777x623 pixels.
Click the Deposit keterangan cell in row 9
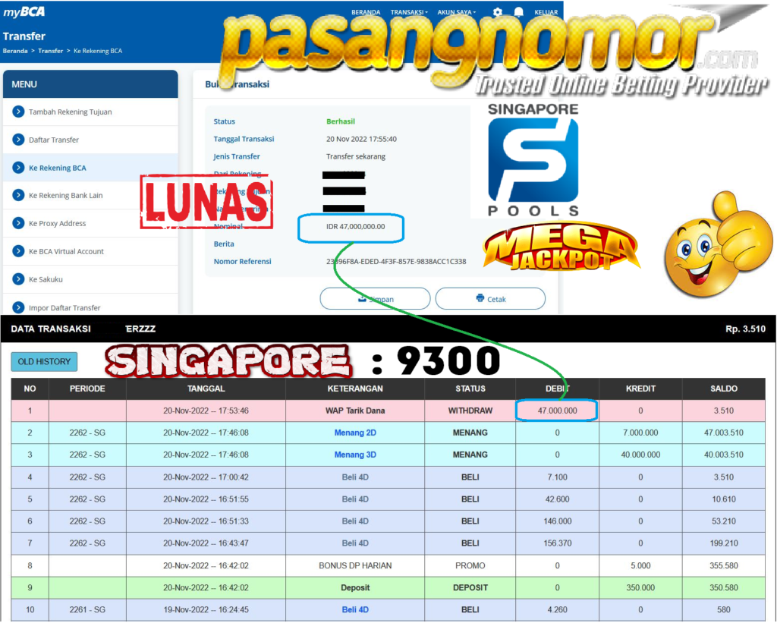(x=355, y=587)
